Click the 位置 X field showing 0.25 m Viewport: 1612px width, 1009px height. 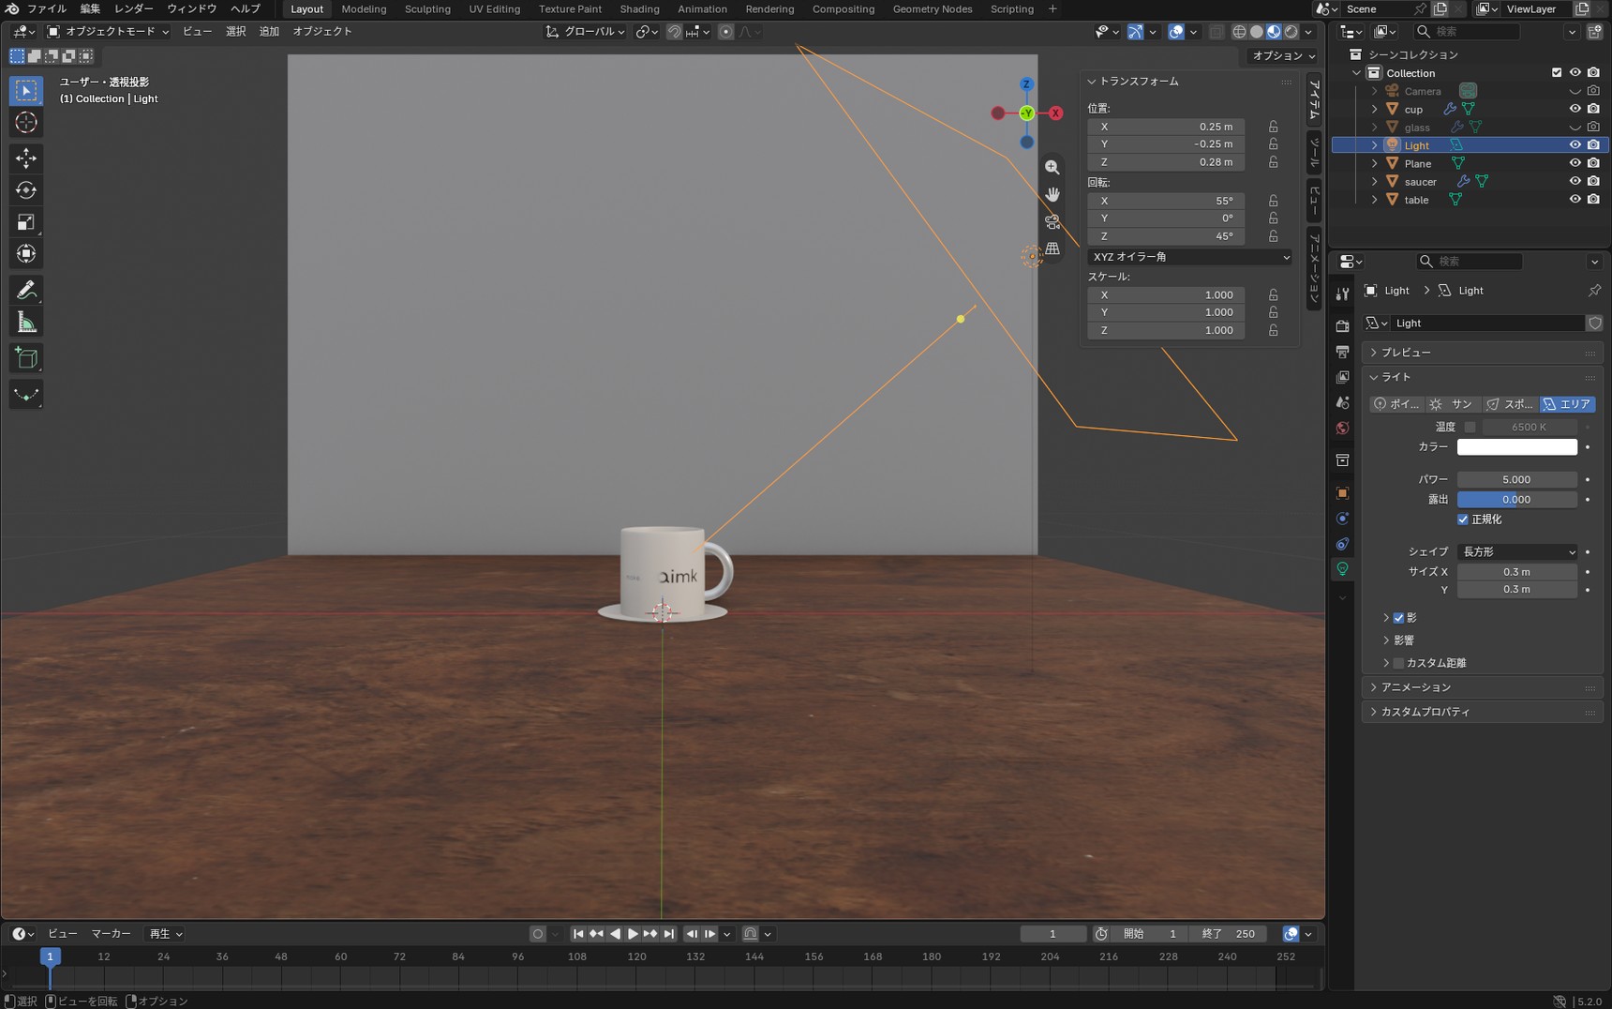1166,127
